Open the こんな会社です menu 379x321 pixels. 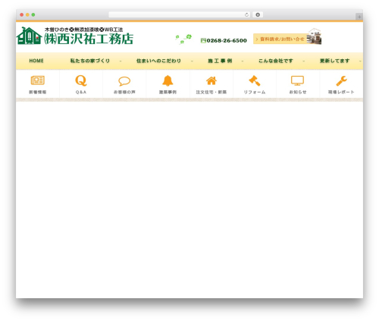[276, 61]
